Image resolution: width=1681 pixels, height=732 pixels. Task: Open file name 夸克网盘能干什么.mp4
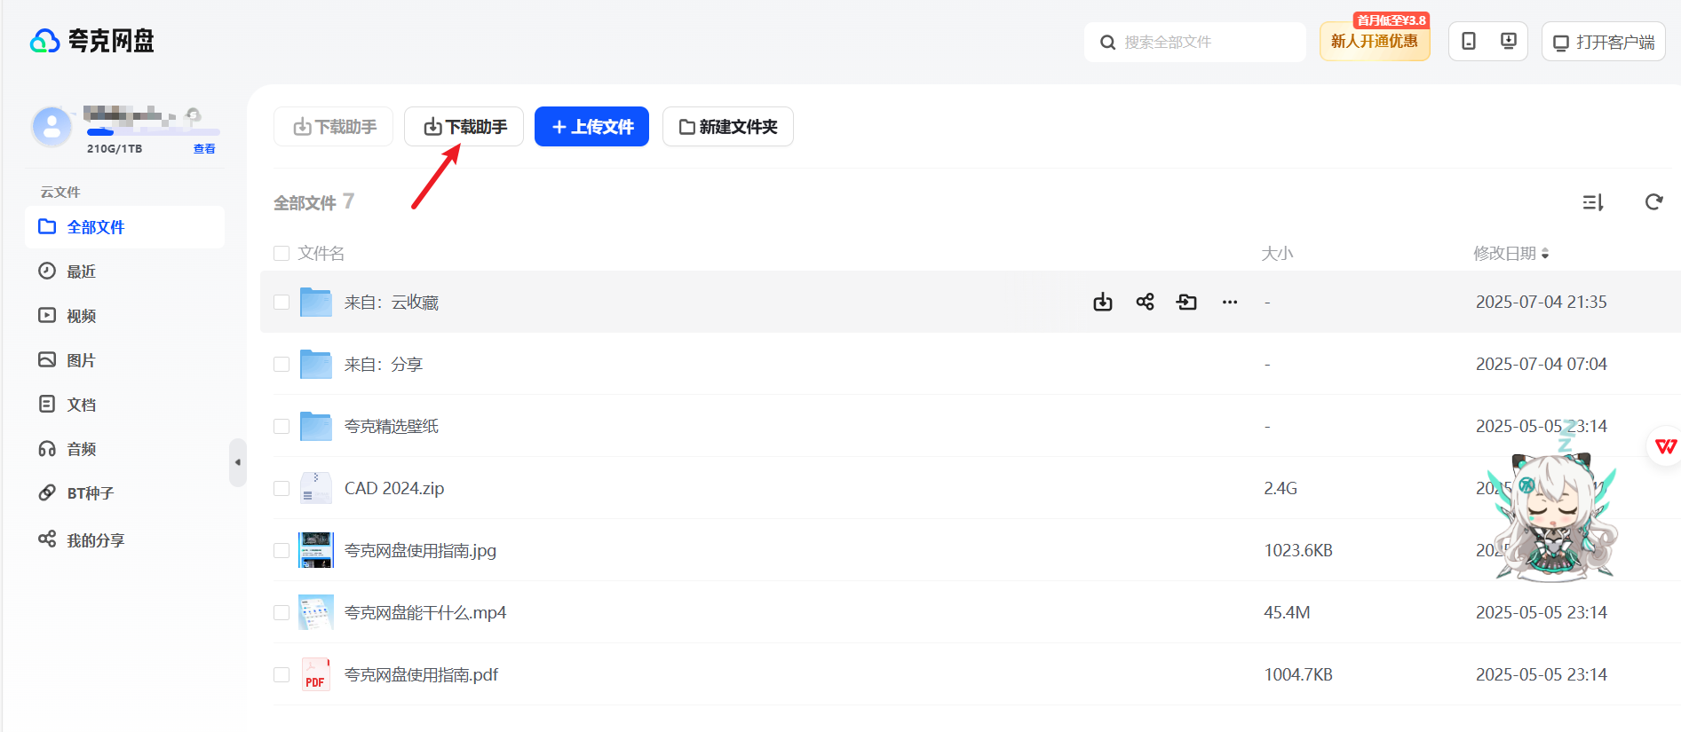[x=425, y=612]
